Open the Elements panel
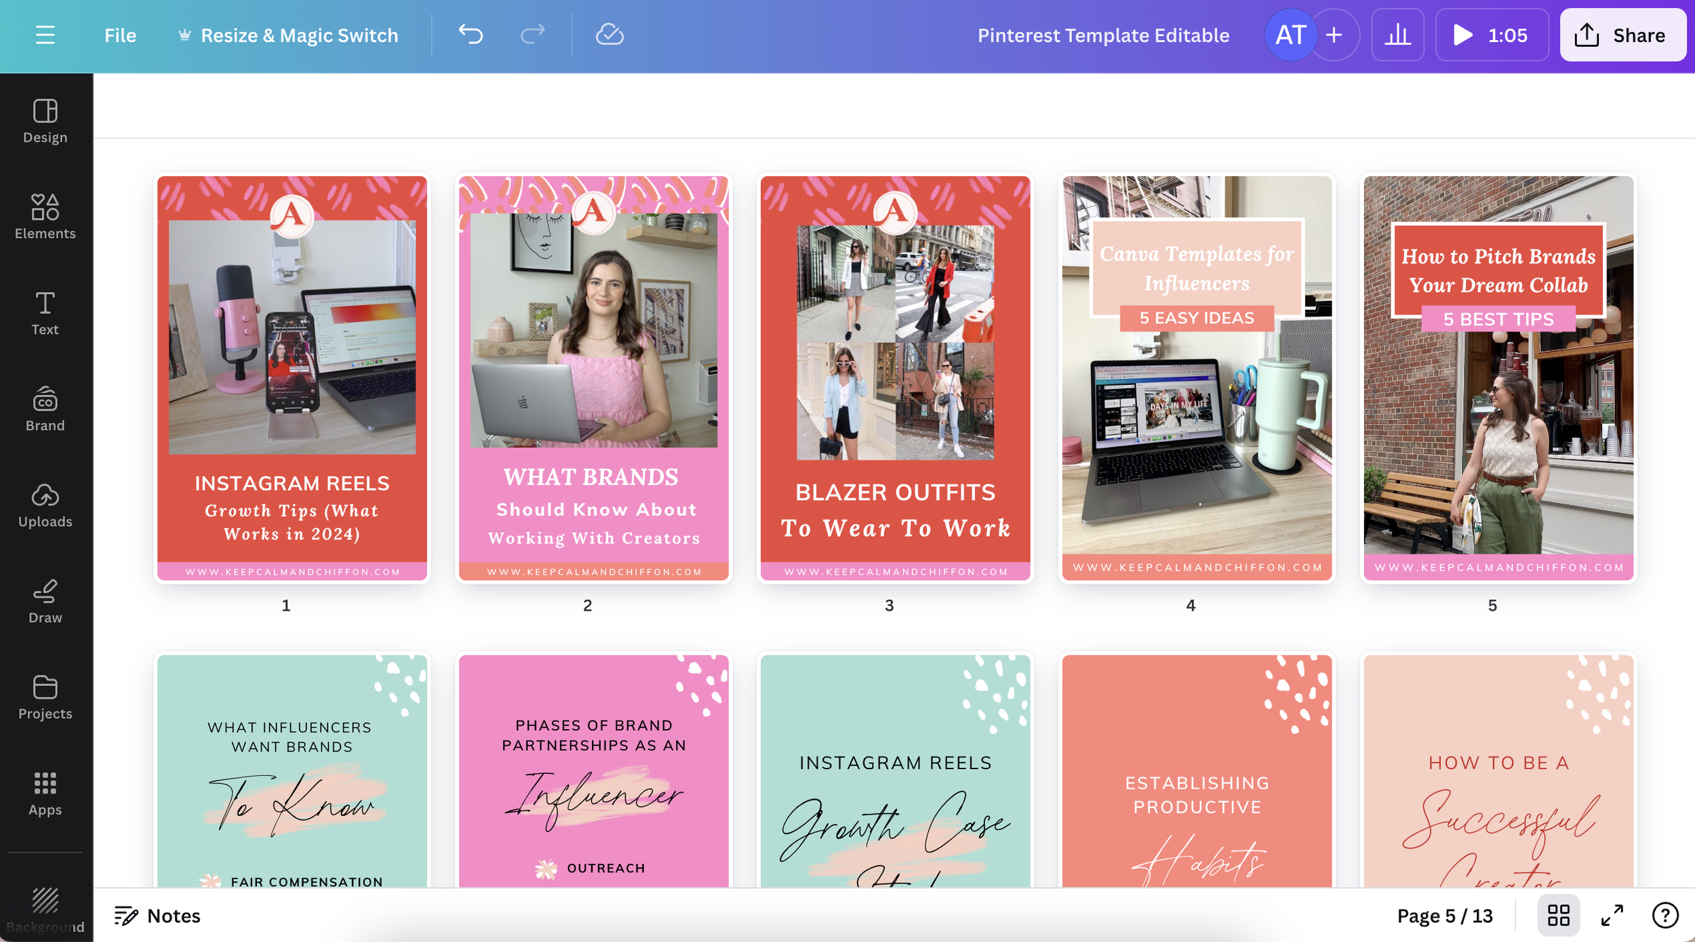Screen dimensions: 1695x942 click(45, 217)
